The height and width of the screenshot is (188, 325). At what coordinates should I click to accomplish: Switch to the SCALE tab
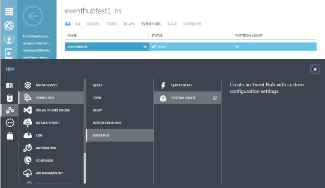(x=172, y=24)
